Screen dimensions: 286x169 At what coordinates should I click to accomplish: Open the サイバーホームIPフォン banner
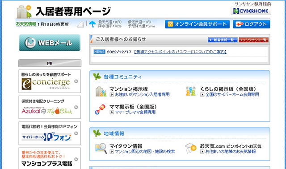pyautogui.click(x=50, y=133)
